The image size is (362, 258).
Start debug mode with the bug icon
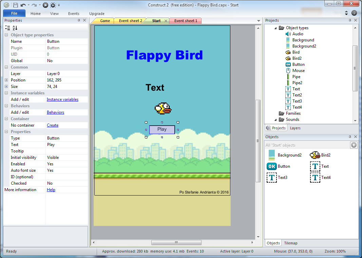click(53, 5)
